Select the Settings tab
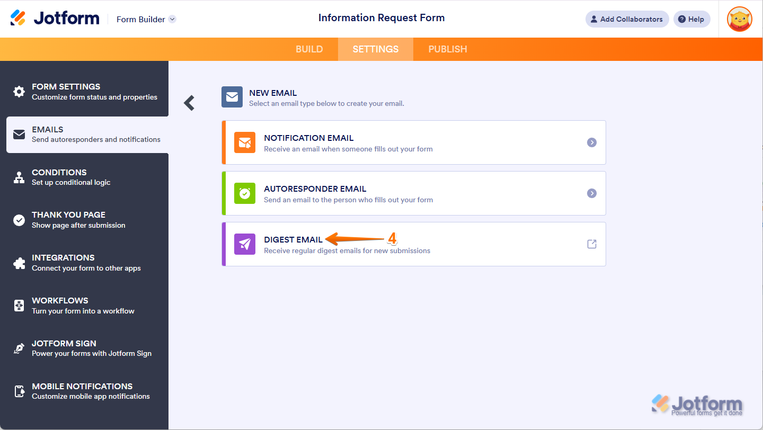 pyautogui.click(x=376, y=49)
